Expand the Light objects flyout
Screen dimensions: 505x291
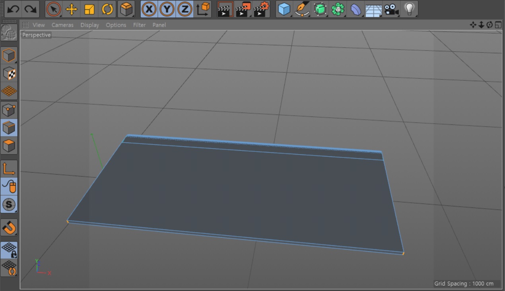409,9
